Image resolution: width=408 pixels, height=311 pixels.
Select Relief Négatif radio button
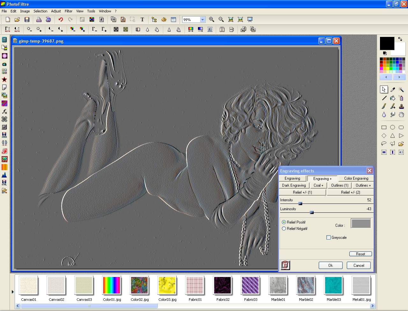pos(284,229)
